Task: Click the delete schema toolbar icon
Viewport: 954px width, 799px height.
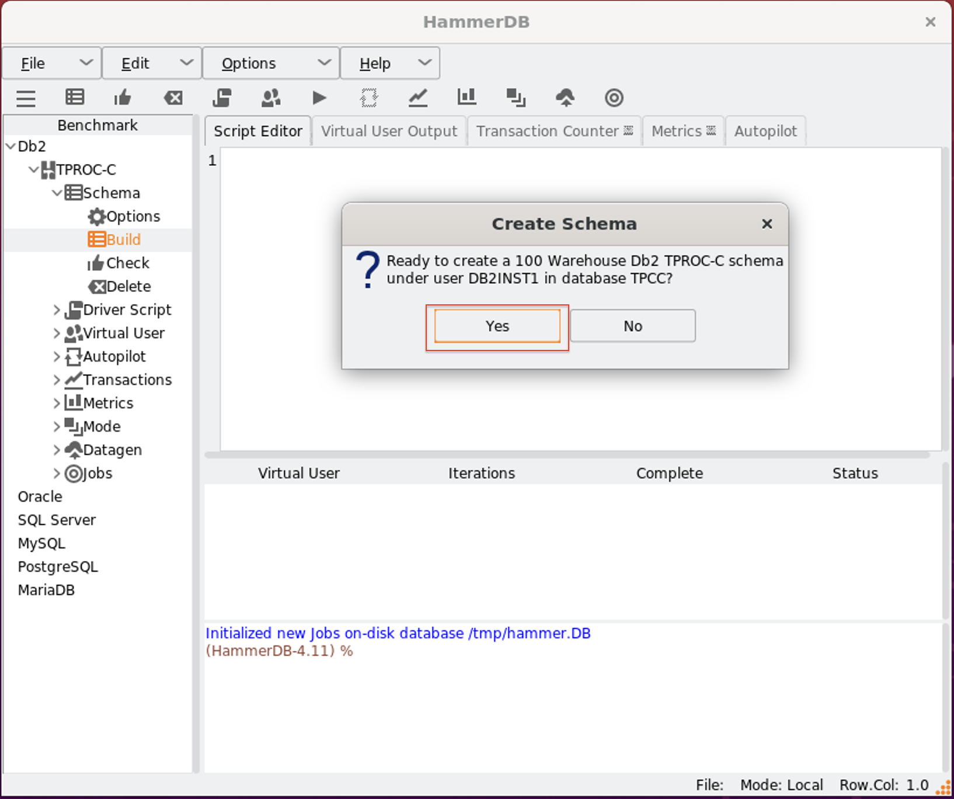Action: (x=173, y=98)
